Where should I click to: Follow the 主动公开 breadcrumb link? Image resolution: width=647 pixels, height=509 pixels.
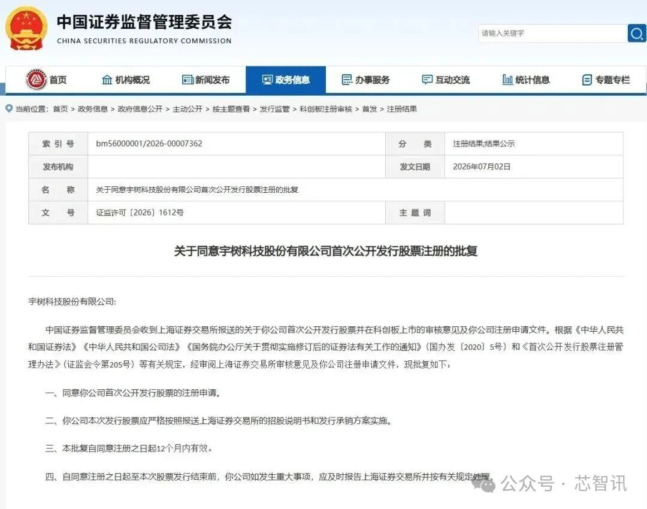(188, 109)
